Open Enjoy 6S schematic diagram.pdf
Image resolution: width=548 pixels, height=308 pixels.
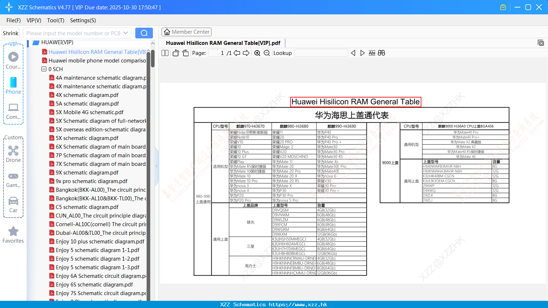(x=91, y=285)
